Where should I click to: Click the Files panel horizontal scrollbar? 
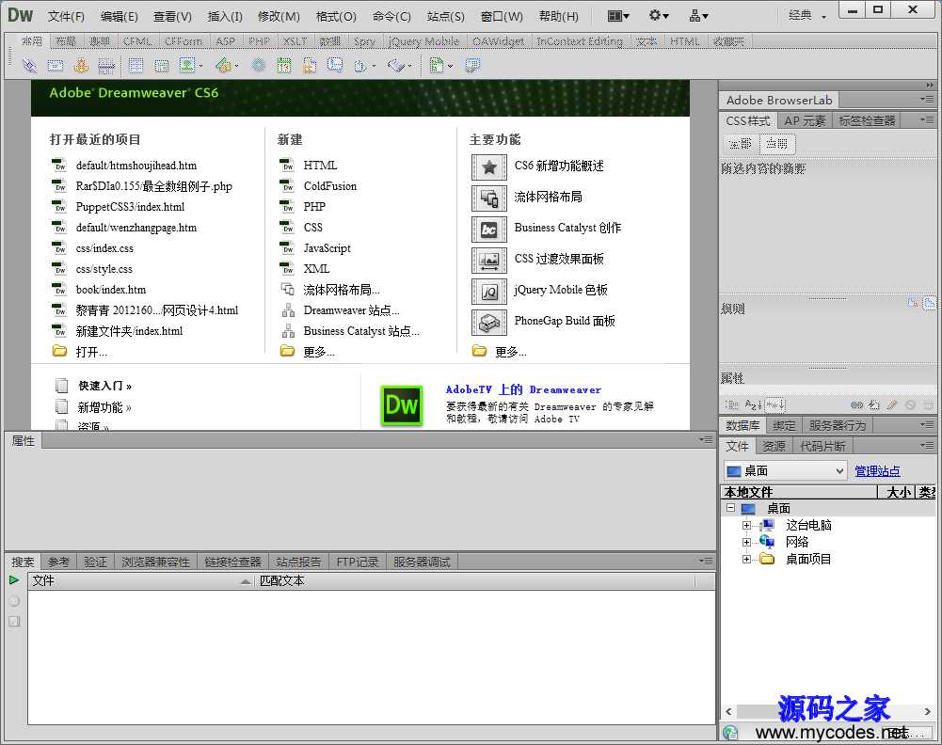coord(828,711)
